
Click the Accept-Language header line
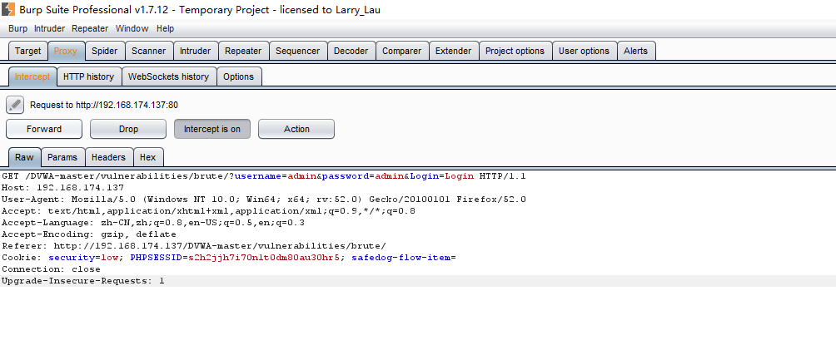tap(153, 223)
